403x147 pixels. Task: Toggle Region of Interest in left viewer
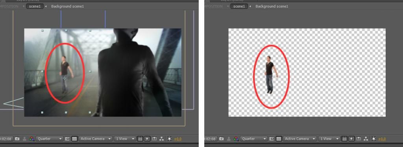[68, 139]
